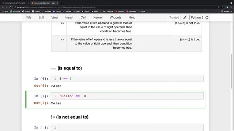Image resolution: width=234 pixels, height=131 pixels.
Task: Close the Comparison Operators tab
Action: [57, 3]
